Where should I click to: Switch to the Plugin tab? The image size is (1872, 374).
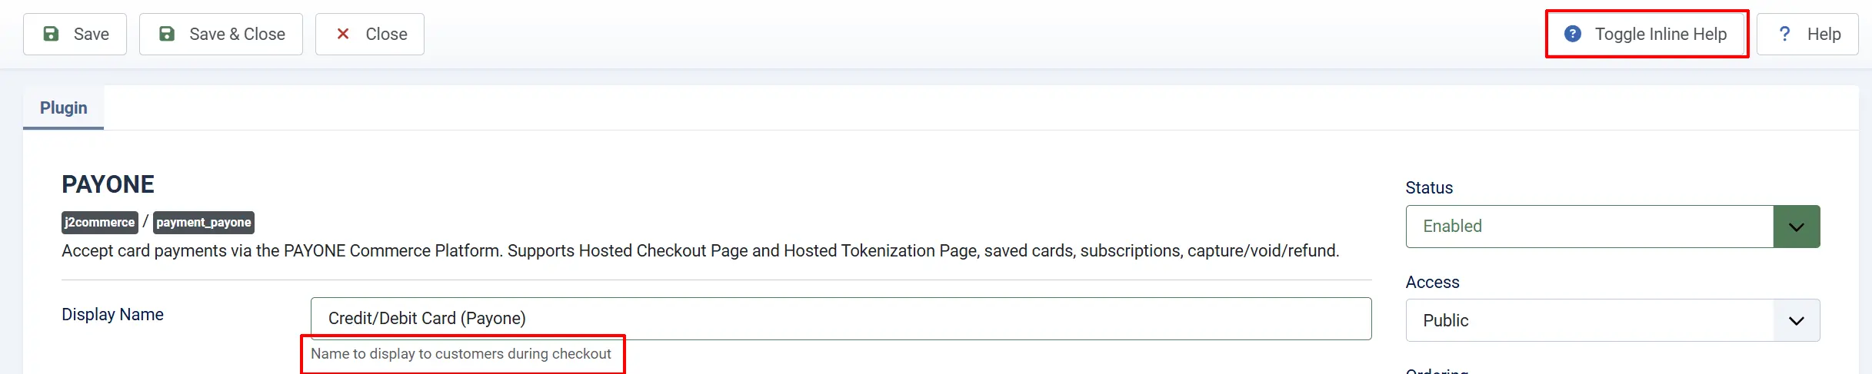pyautogui.click(x=64, y=108)
